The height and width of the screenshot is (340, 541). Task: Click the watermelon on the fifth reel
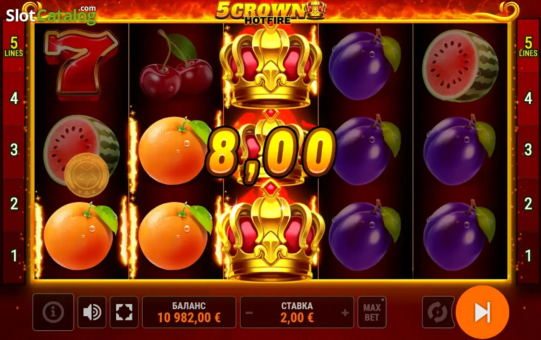point(461,66)
